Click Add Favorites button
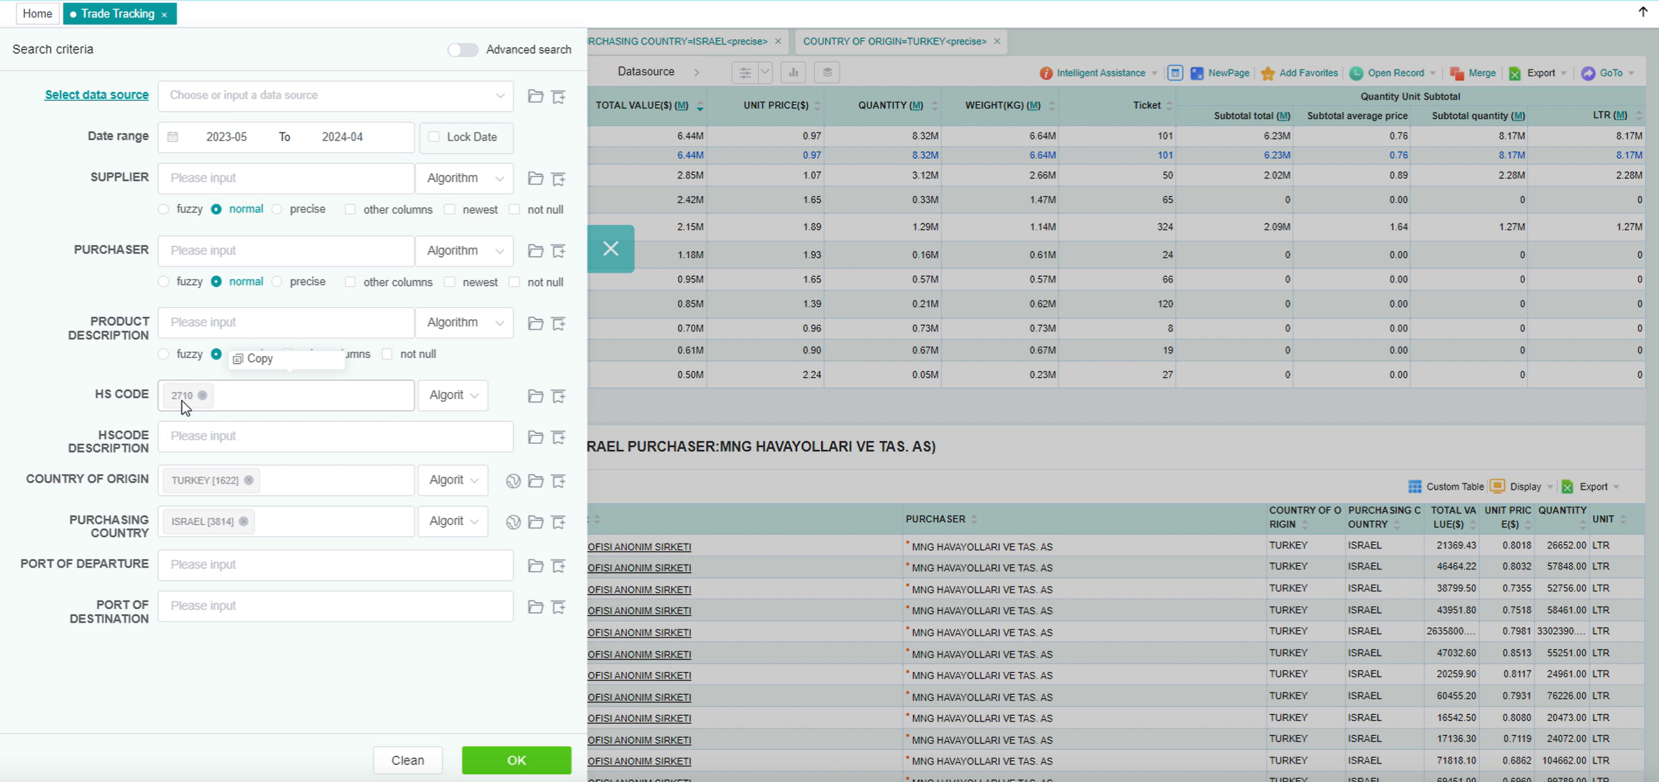The width and height of the screenshot is (1659, 782). click(1299, 73)
